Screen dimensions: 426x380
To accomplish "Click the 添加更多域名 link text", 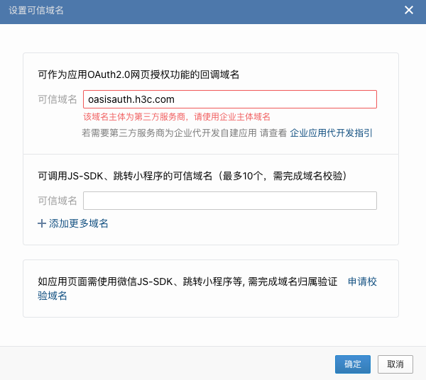I will point(79,223).
